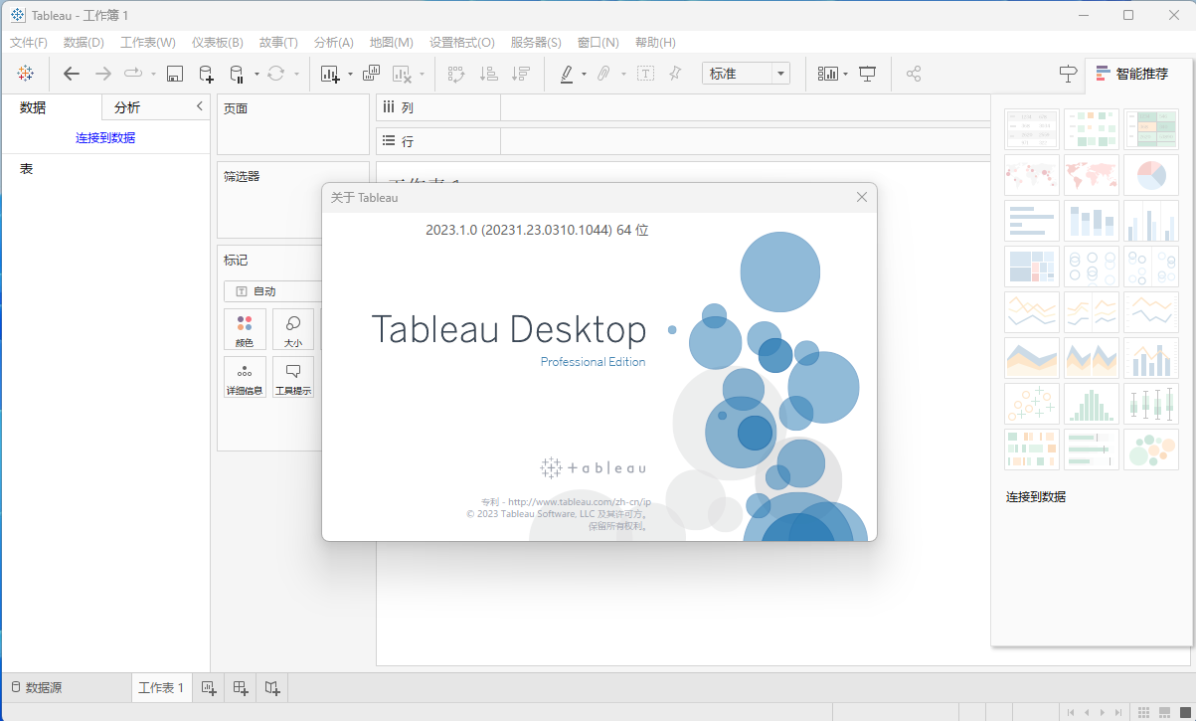Viewport: 1196px width, 721px height.
Task: Click the group members paperclip icon
Action: tap(602, 74)
